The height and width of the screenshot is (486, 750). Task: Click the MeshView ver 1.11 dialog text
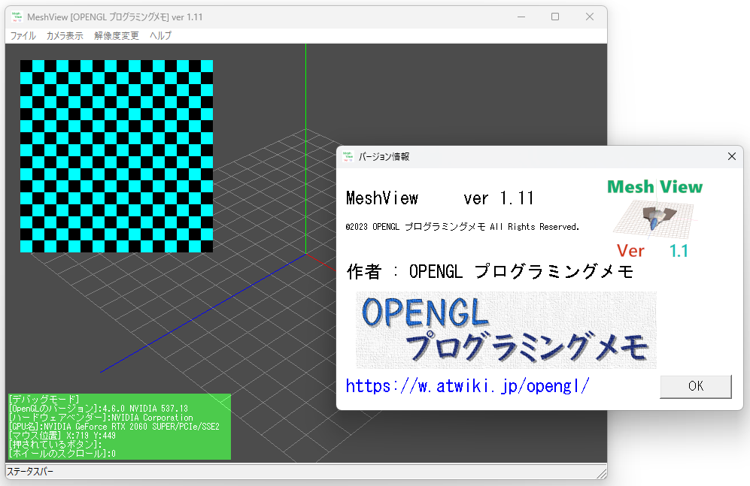439,198
